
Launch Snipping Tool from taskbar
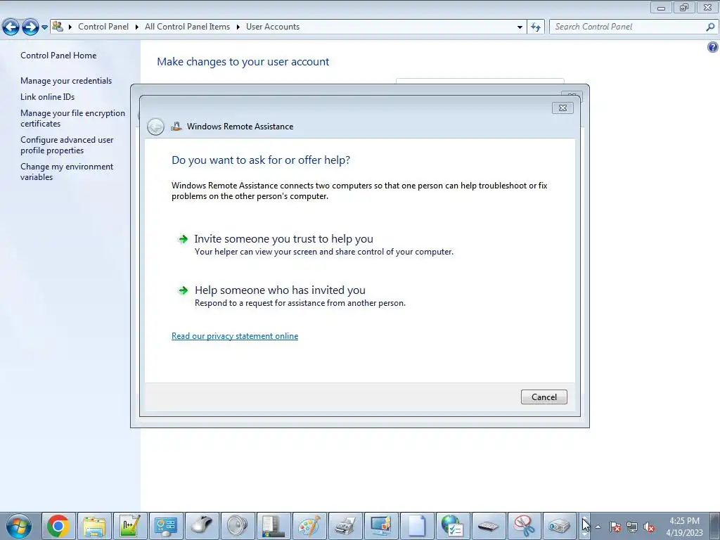pos(524,526)
